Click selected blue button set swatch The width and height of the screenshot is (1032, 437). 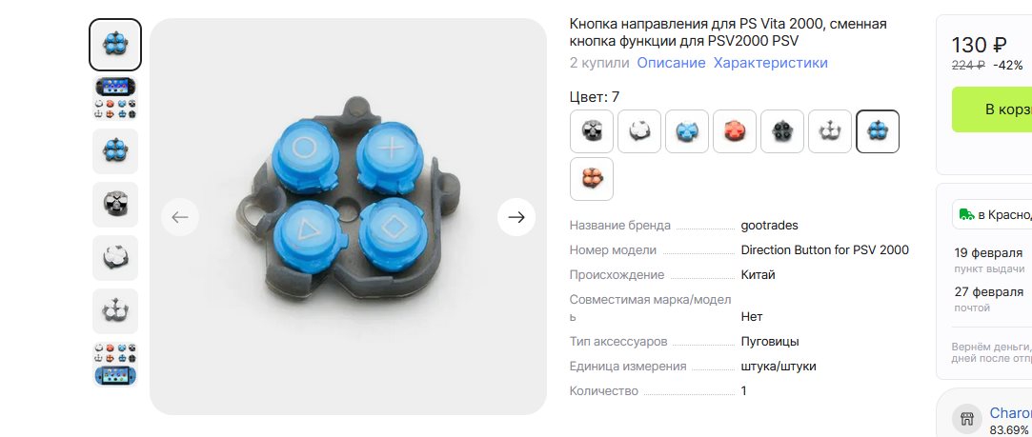pyautogui.click(x=878, y=131)
